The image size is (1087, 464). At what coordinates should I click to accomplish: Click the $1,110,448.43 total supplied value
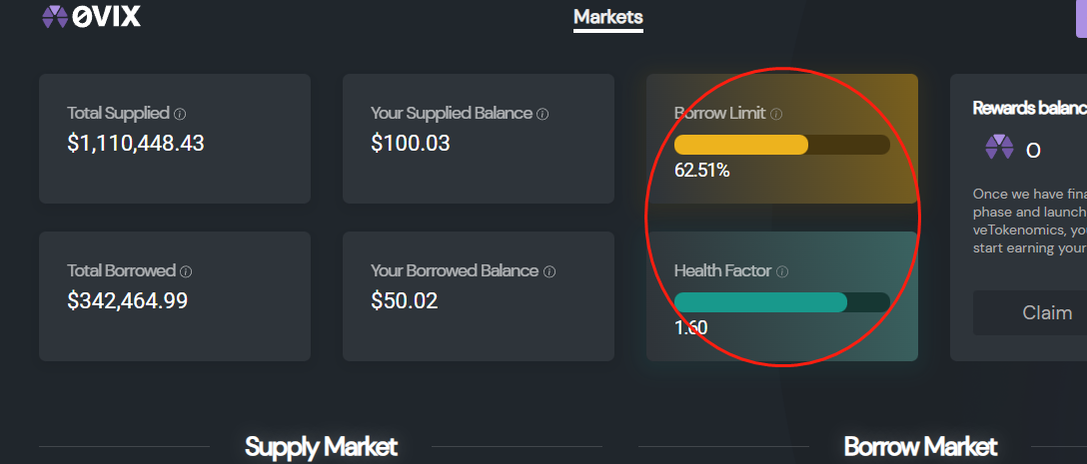tap(136, 144)
